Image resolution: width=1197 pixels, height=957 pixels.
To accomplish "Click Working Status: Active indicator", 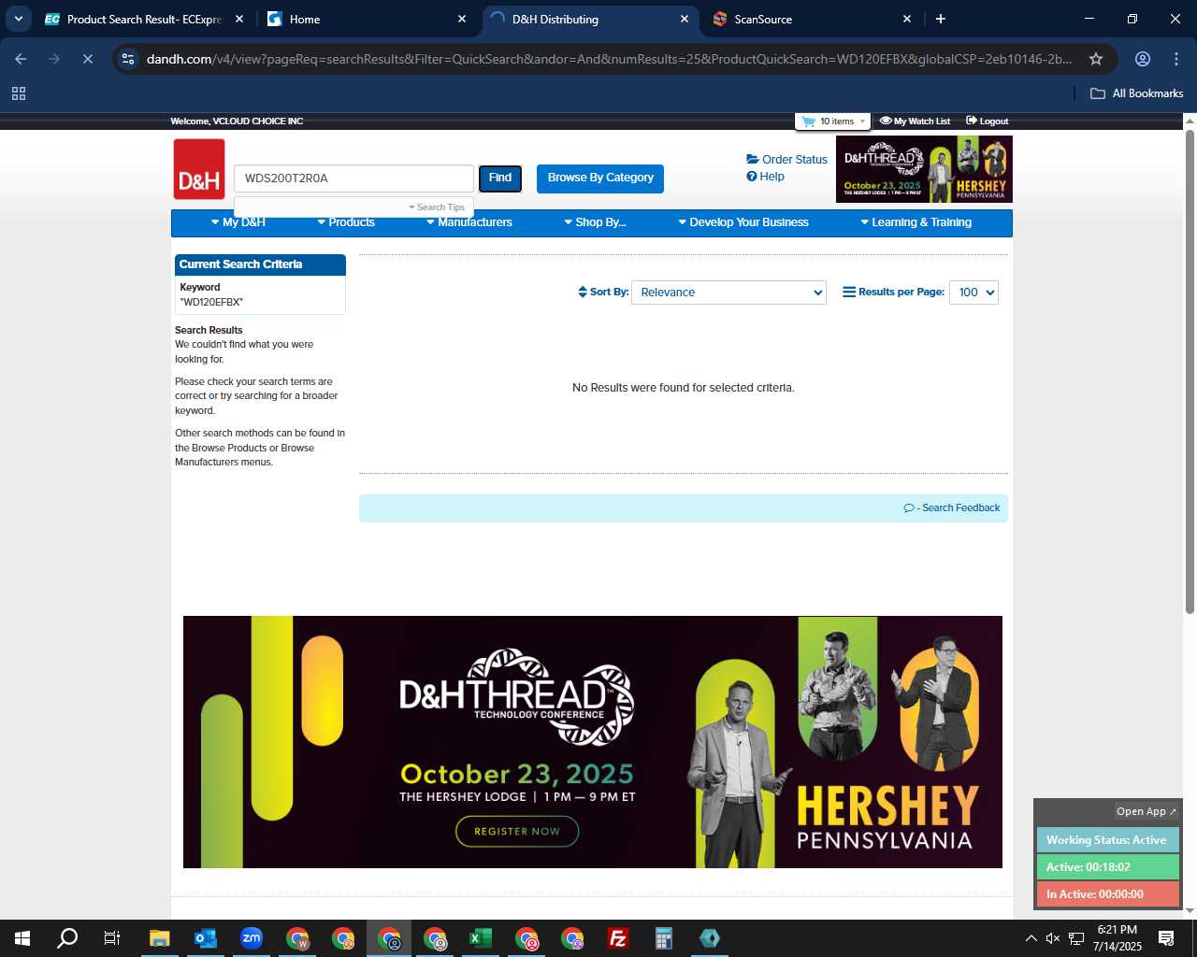I will [x=1107, y=840].
